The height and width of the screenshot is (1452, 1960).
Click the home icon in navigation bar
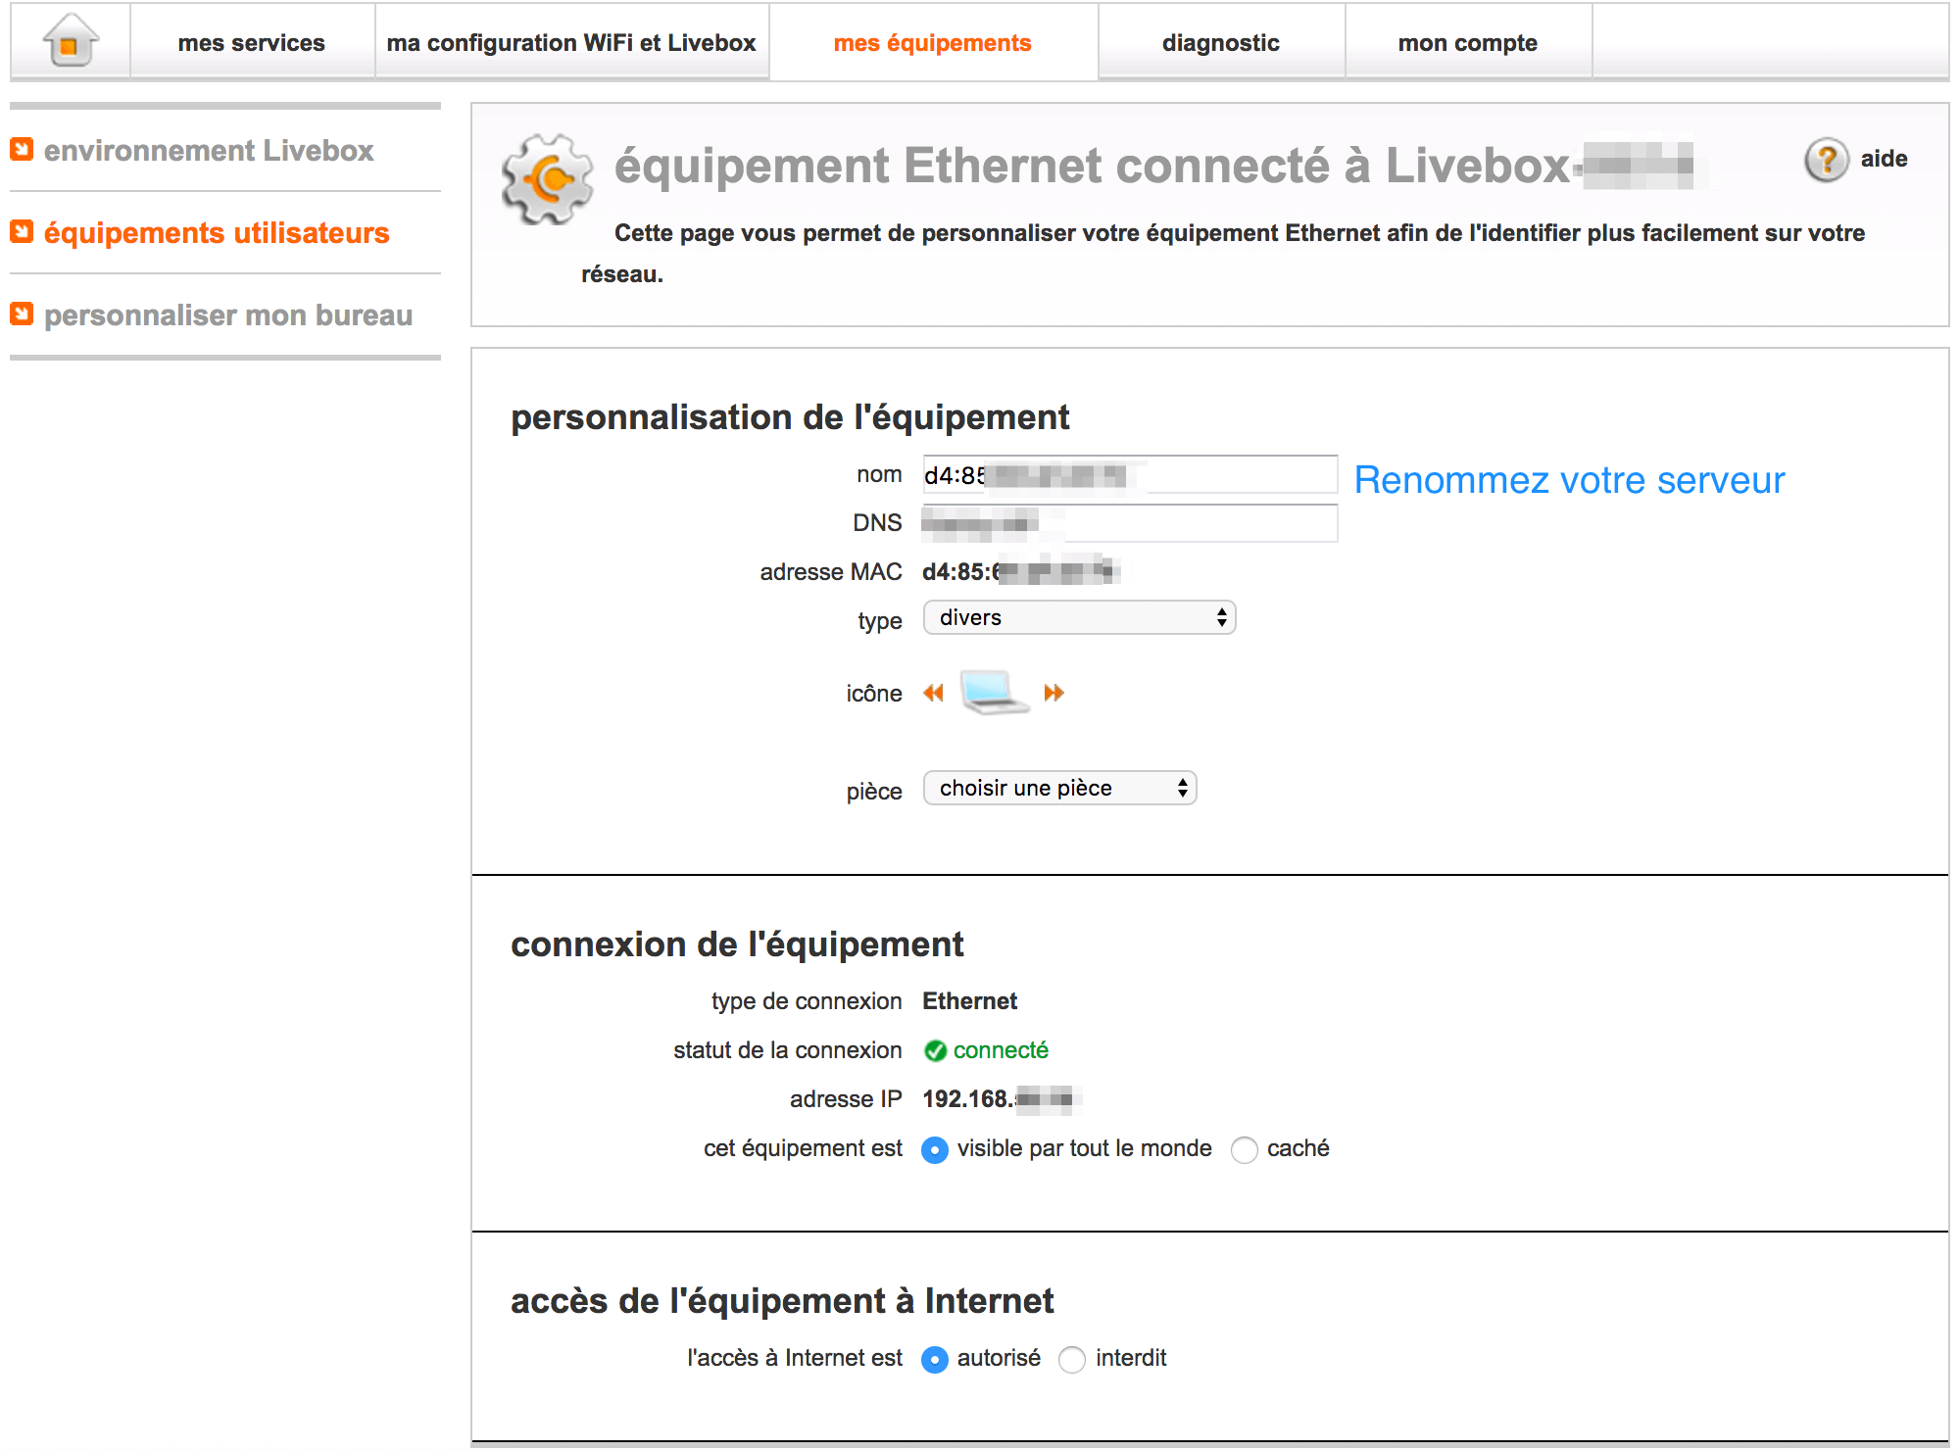click(x=71, y=42)
